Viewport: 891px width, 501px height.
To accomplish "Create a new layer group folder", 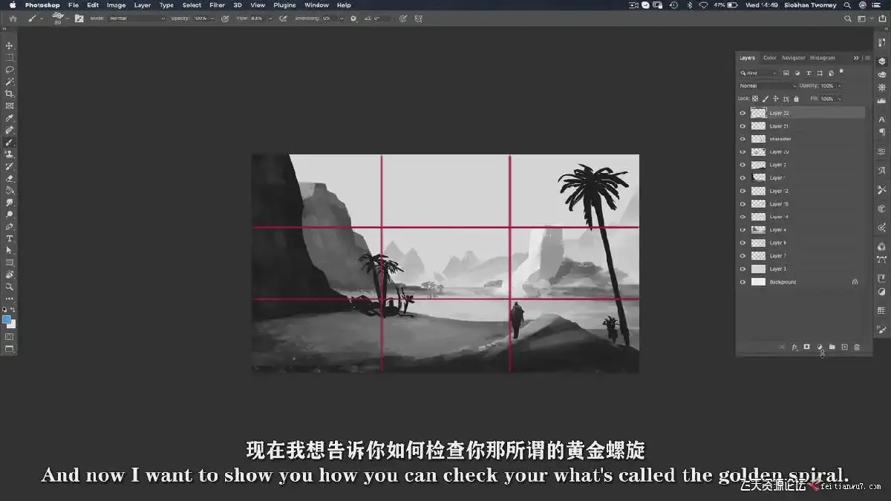I will (832, 347).
